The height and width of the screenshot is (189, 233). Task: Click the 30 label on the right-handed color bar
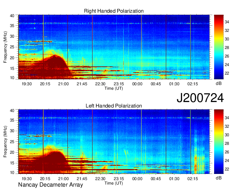coord(227,39)
